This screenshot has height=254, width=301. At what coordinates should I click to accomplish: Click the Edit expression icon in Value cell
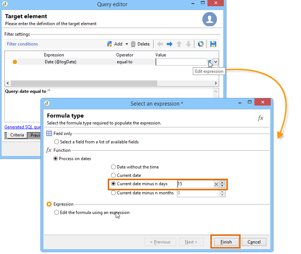point(209,62)
